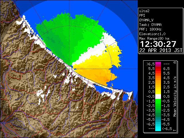Click the '4.5' label in the legend's left column

[x=152, y=73]
